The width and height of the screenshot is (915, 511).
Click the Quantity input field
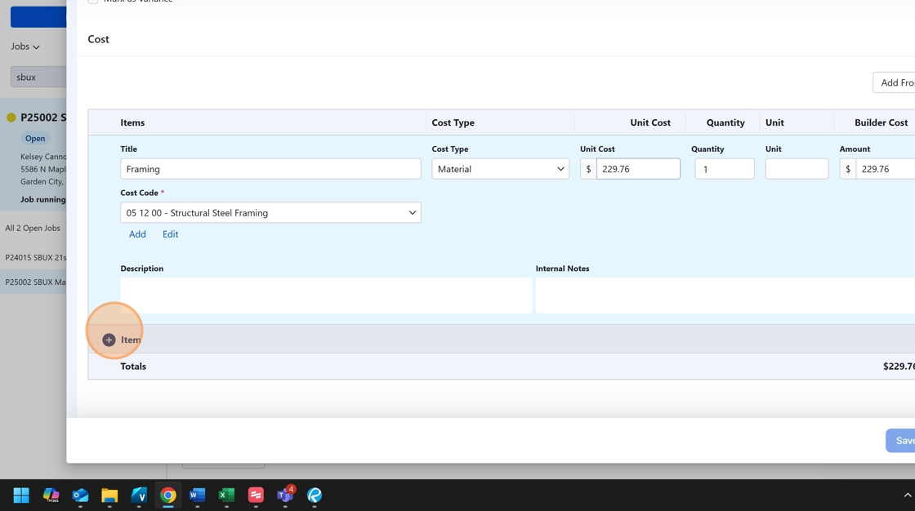tap(724, 169)
